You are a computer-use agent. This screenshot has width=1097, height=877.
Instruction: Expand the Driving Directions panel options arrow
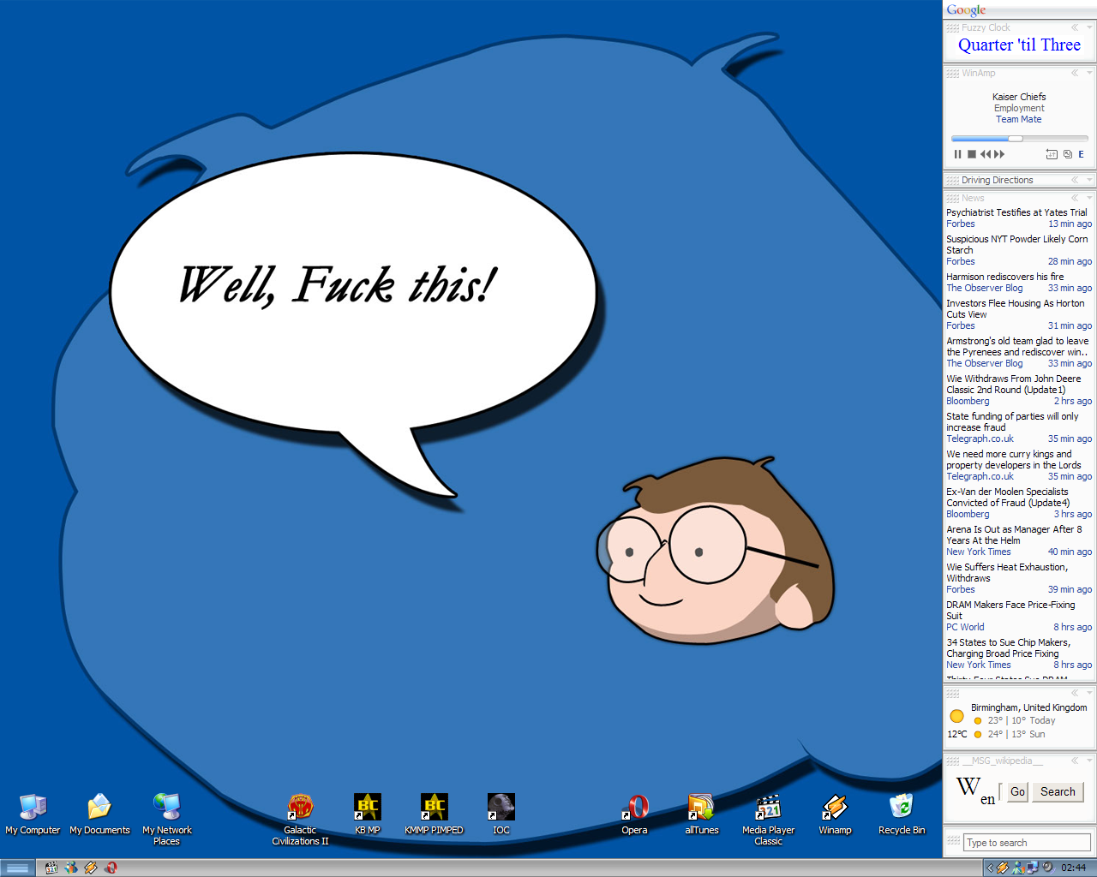pyautogui.click(x=1089, y=180)
